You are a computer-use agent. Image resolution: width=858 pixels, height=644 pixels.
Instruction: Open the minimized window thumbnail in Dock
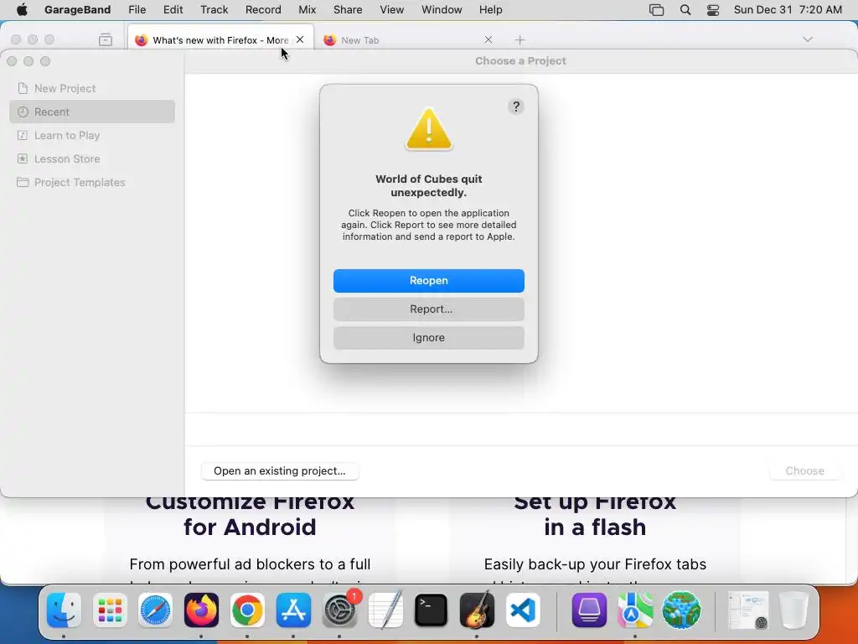coord(747,610)
